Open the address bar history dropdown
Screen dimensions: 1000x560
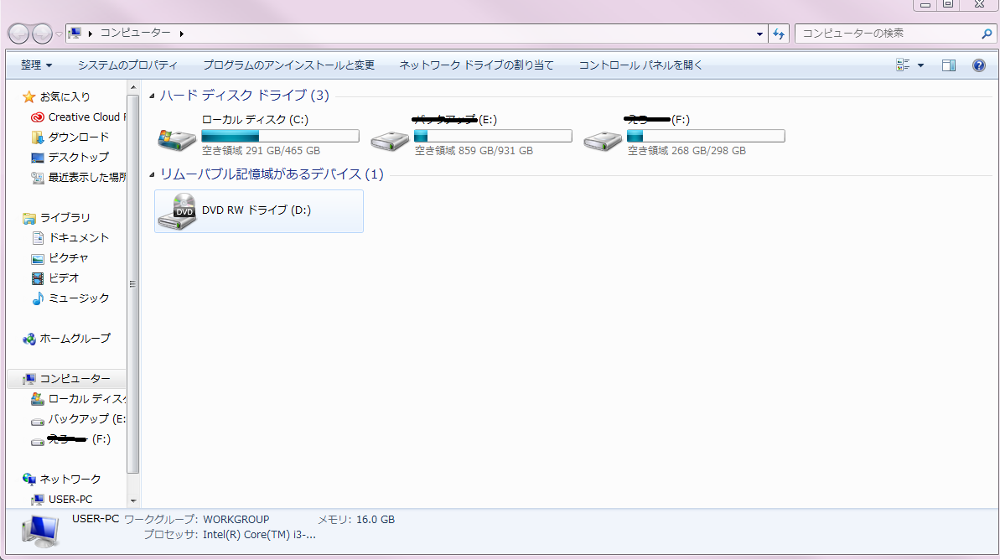759,34
